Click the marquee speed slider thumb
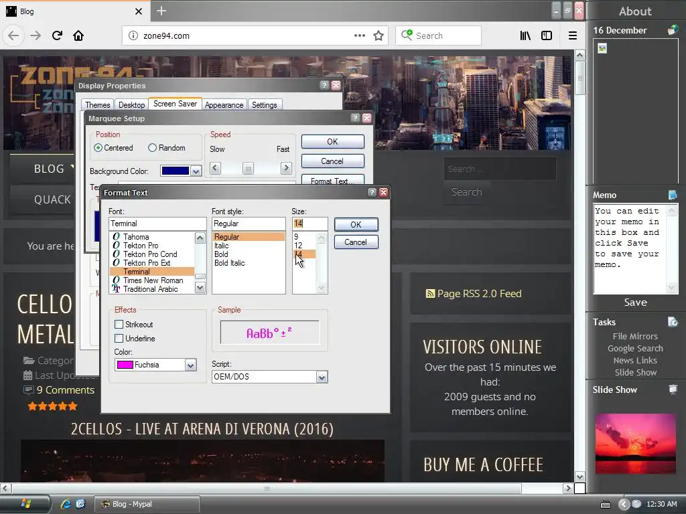The height and width of the screenshot is (514, 686). pyautogui.click(x=248, y=168)
